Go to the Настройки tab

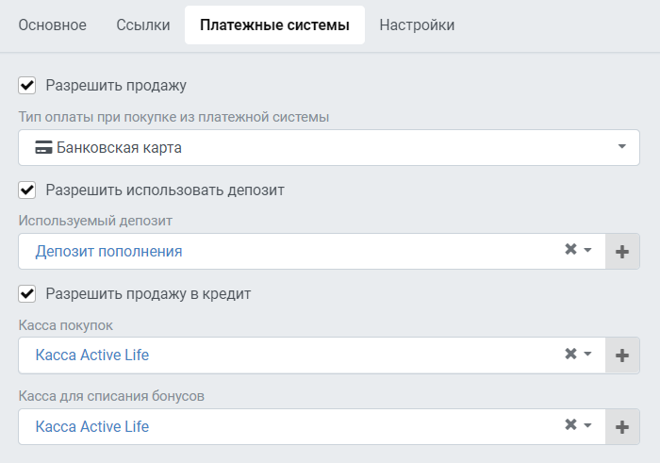point(417,25)
